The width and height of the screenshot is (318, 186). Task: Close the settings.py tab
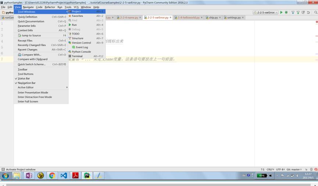(243, 17)
